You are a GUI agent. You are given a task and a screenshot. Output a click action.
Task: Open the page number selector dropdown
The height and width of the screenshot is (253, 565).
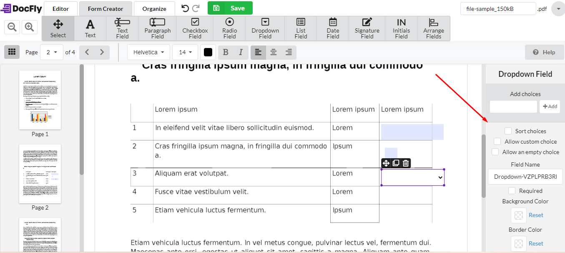click(52, 52)
